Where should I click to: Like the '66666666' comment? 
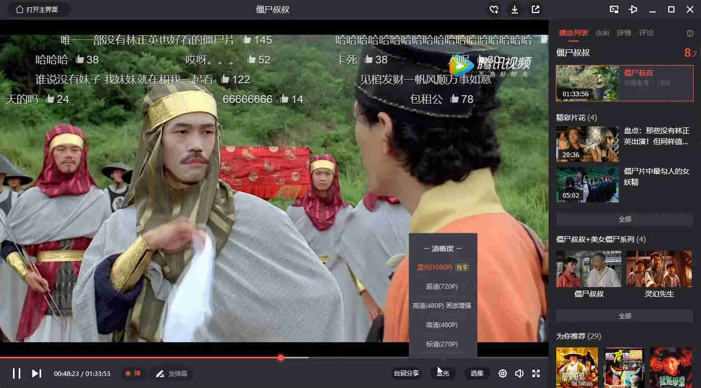(284, 99)
